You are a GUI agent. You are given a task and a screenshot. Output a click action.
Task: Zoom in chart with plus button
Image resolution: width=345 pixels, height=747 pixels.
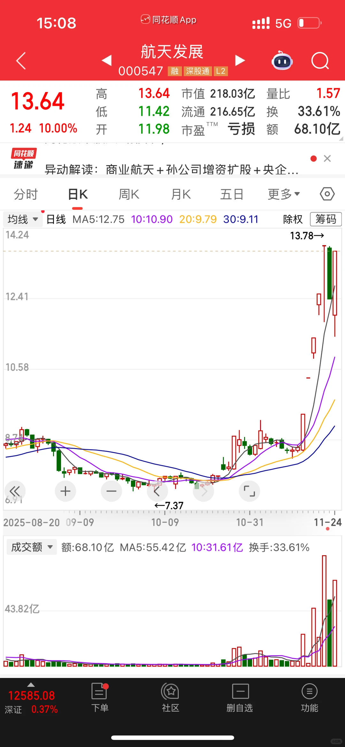[65, 491]
